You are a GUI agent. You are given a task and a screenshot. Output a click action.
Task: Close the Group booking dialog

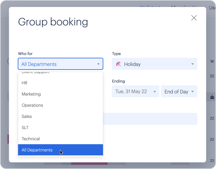pyautogui.click(x=194, y=18)
